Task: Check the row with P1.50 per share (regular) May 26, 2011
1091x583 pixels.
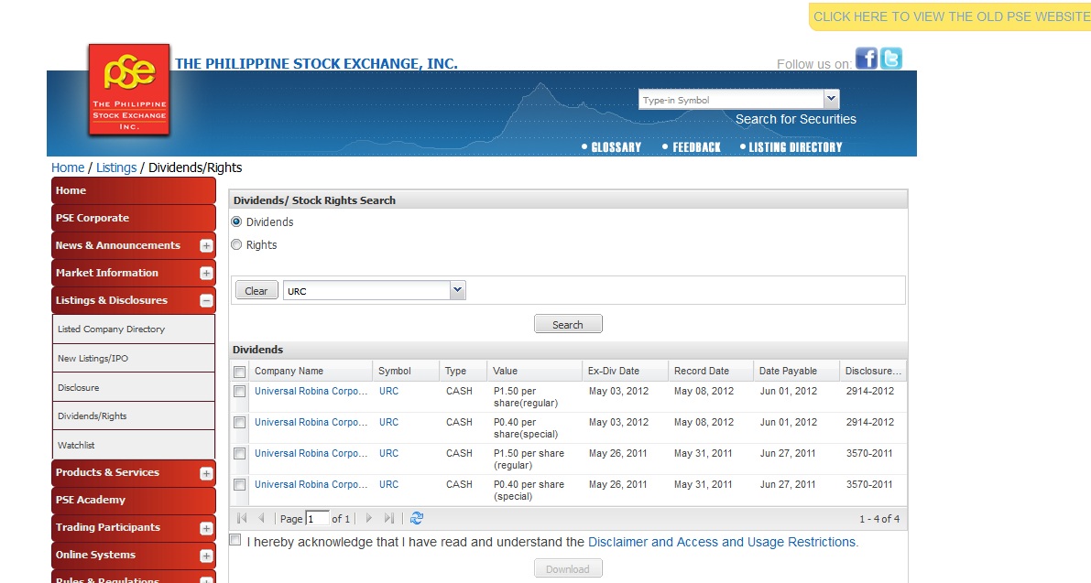Action: (239, 454)
